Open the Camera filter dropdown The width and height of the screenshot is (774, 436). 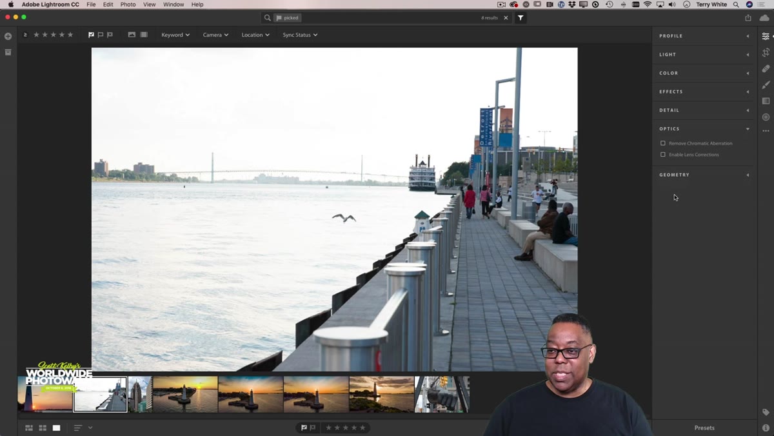215,35
